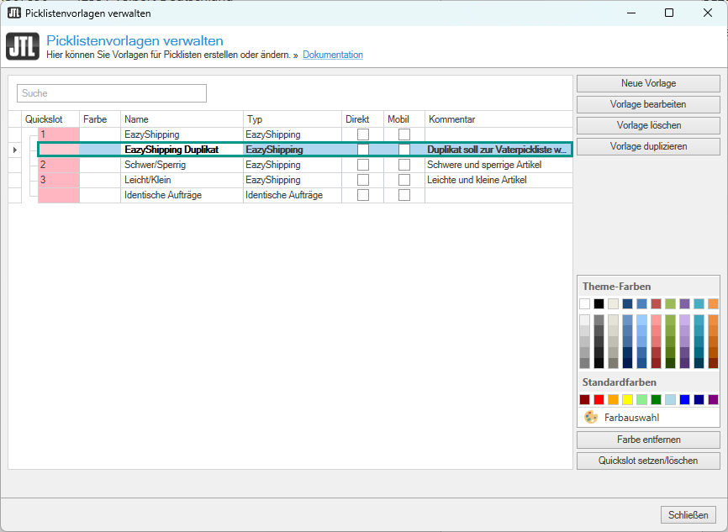The height and width of the screenshot is (532, 728).
Task: Click Farbe entfernen button
Action: point(648,440)
